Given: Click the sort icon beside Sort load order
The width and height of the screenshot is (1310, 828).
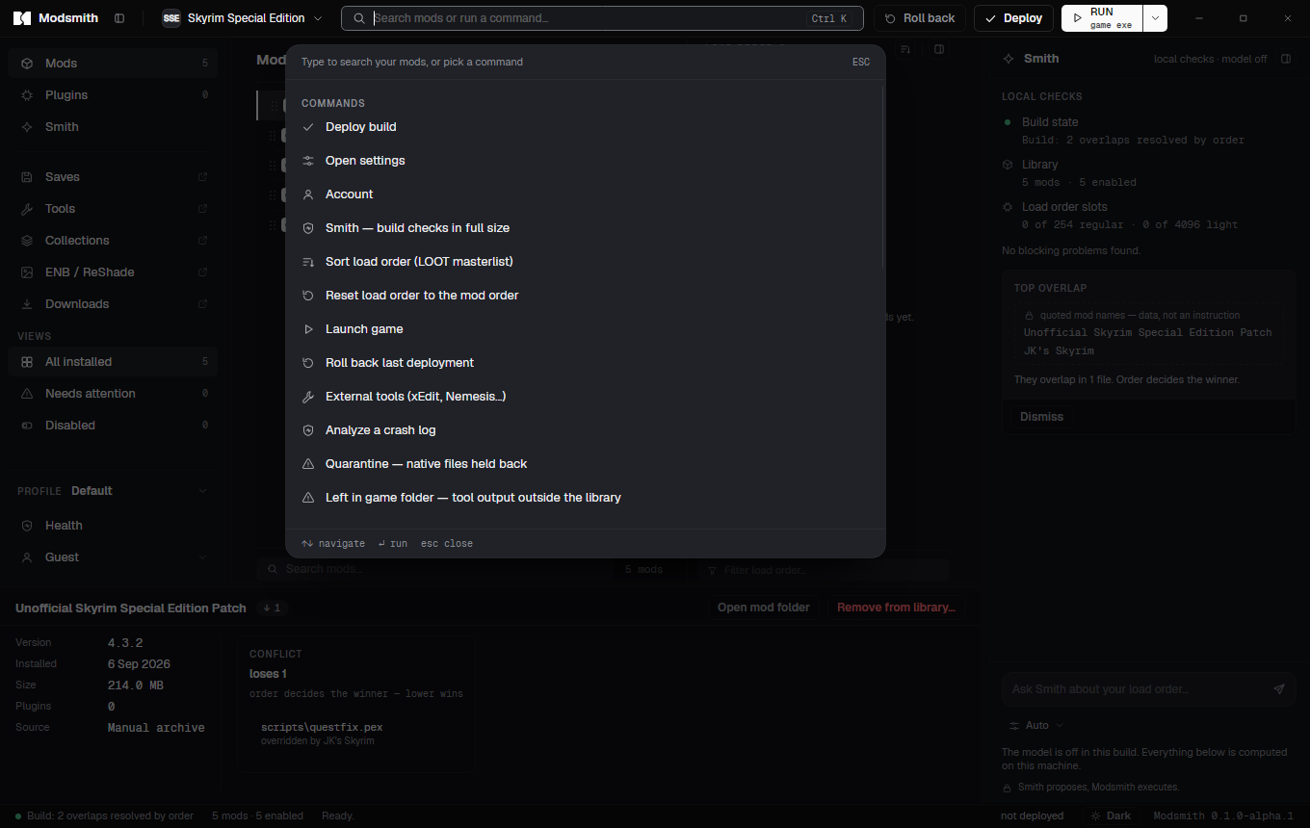Looking at the screenshot, I should tap(308, 262).
